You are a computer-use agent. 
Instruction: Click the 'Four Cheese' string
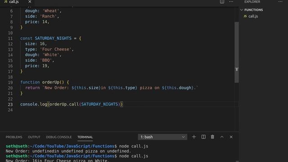click(x=55, y=49)
